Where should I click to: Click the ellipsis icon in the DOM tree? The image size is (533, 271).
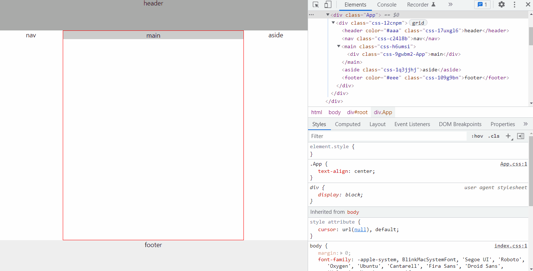tap(311, 14)
